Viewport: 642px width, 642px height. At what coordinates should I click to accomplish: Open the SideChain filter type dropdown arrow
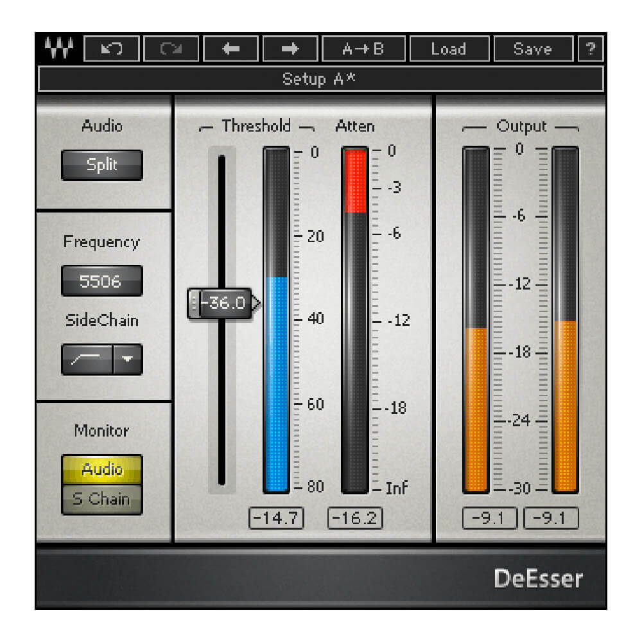click(128, 359)
